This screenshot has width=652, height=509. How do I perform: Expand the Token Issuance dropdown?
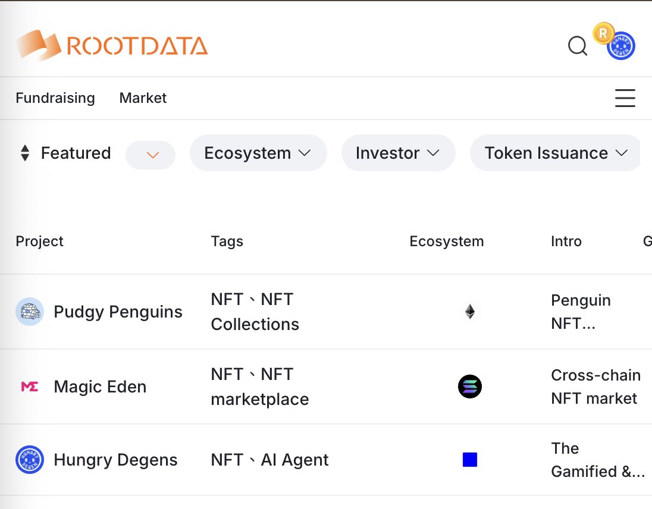tap(556, 153)
